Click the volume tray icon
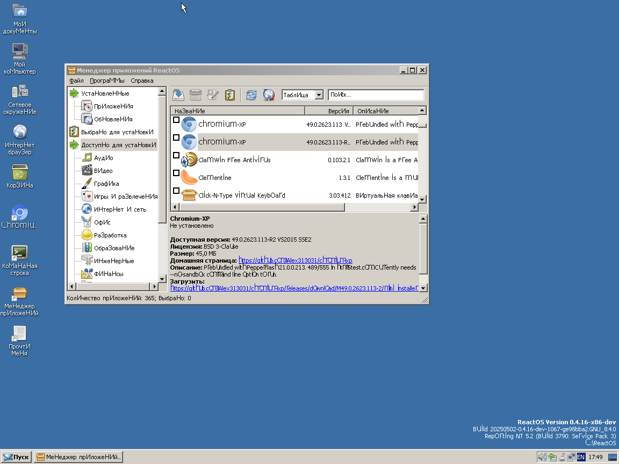This screenshot has width=619, height=464. 542,457
